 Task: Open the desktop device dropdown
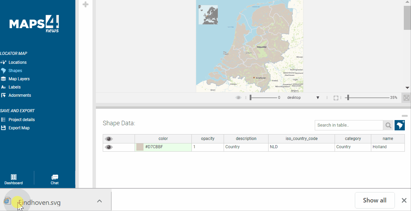point(303,98)
